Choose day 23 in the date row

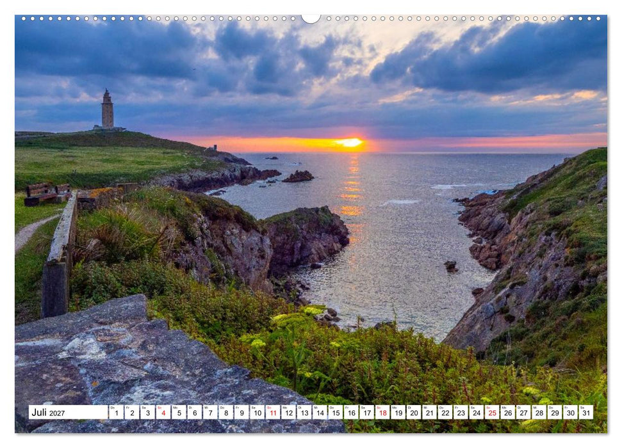pos(461,412)
